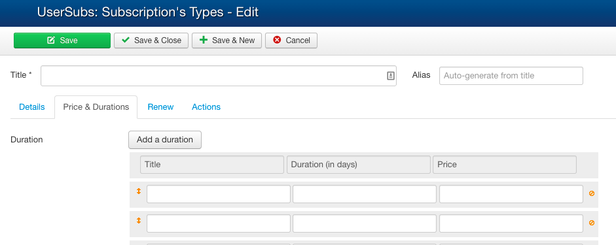Viewport: 616px width, 245px height.
Task: Click first row's Price input
Action: pyautogui.click(x=511, y=194)
